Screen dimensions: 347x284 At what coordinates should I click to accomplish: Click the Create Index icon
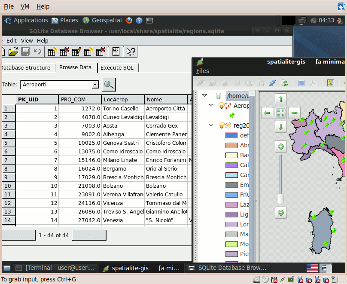[88, 52]
